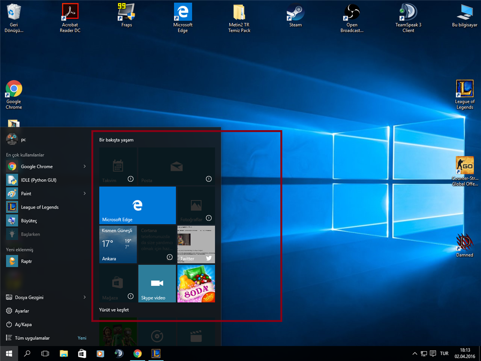Launch TeamSpeak 3 Client desktop icon
481x361 pixels.
[x=408, y=18]
